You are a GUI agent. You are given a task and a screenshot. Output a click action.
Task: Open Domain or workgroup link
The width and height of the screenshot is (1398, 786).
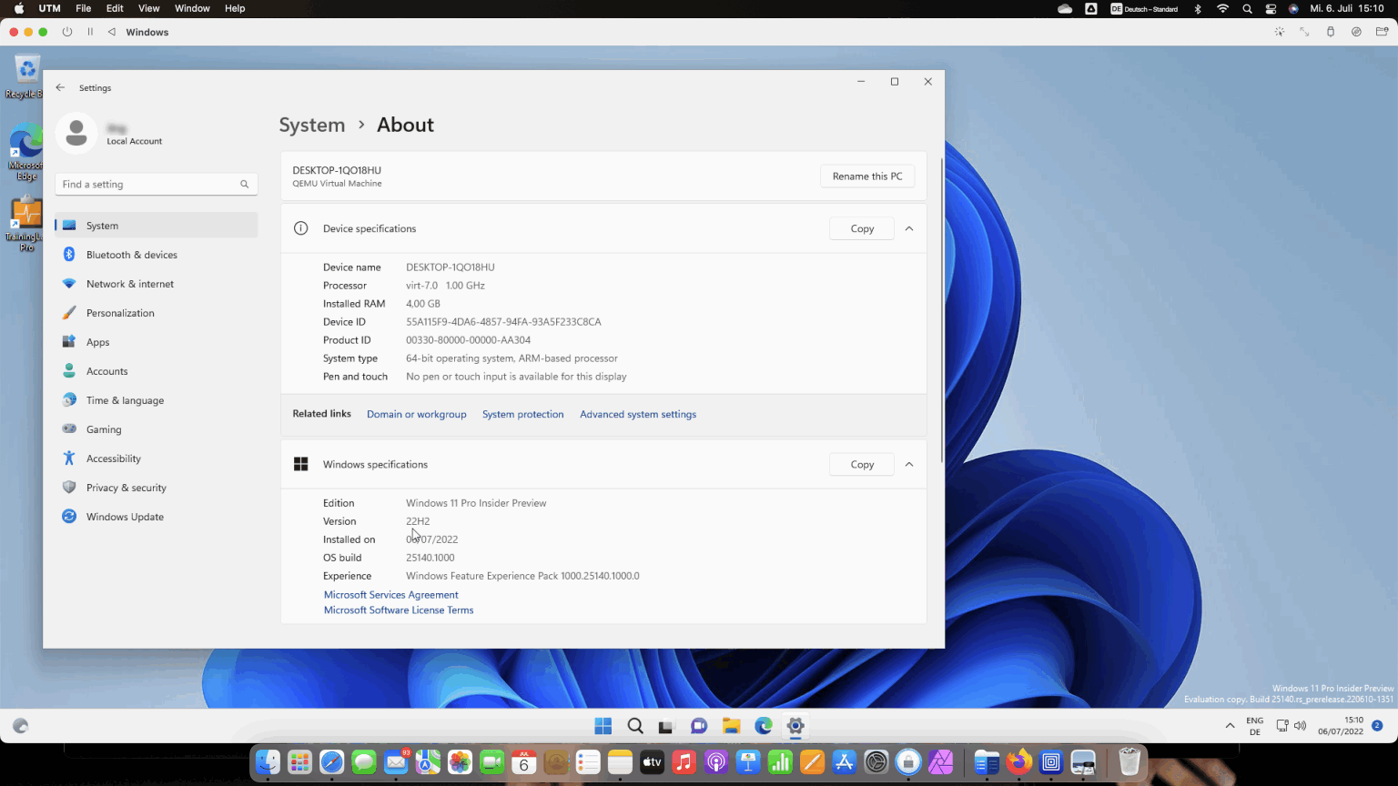(416, 414)
